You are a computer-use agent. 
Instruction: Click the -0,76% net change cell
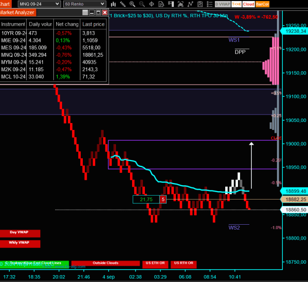67,55
